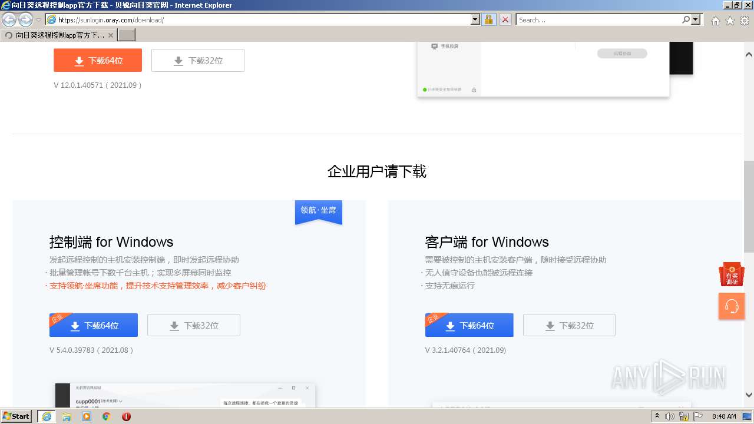Open the 有奖调研 red envelope icon
Viewport: 754px width, 424px height.
732,274
